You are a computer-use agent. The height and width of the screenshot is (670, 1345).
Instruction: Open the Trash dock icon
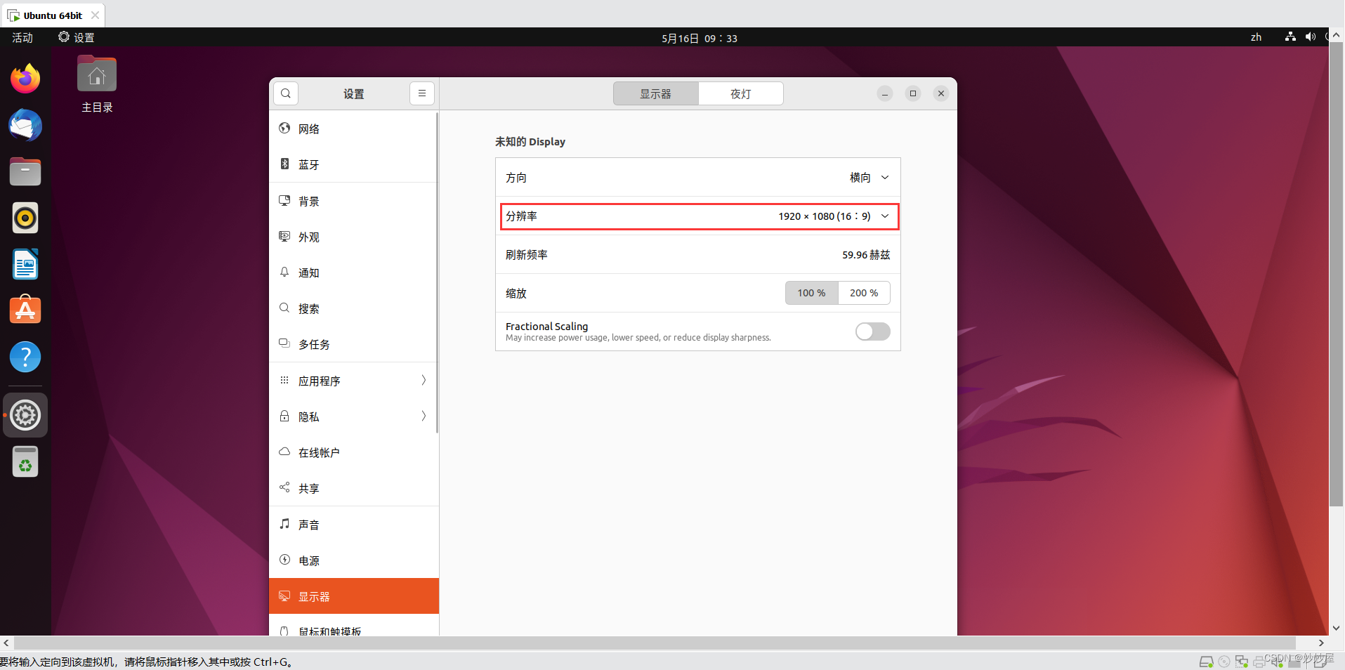pos(25,461)
